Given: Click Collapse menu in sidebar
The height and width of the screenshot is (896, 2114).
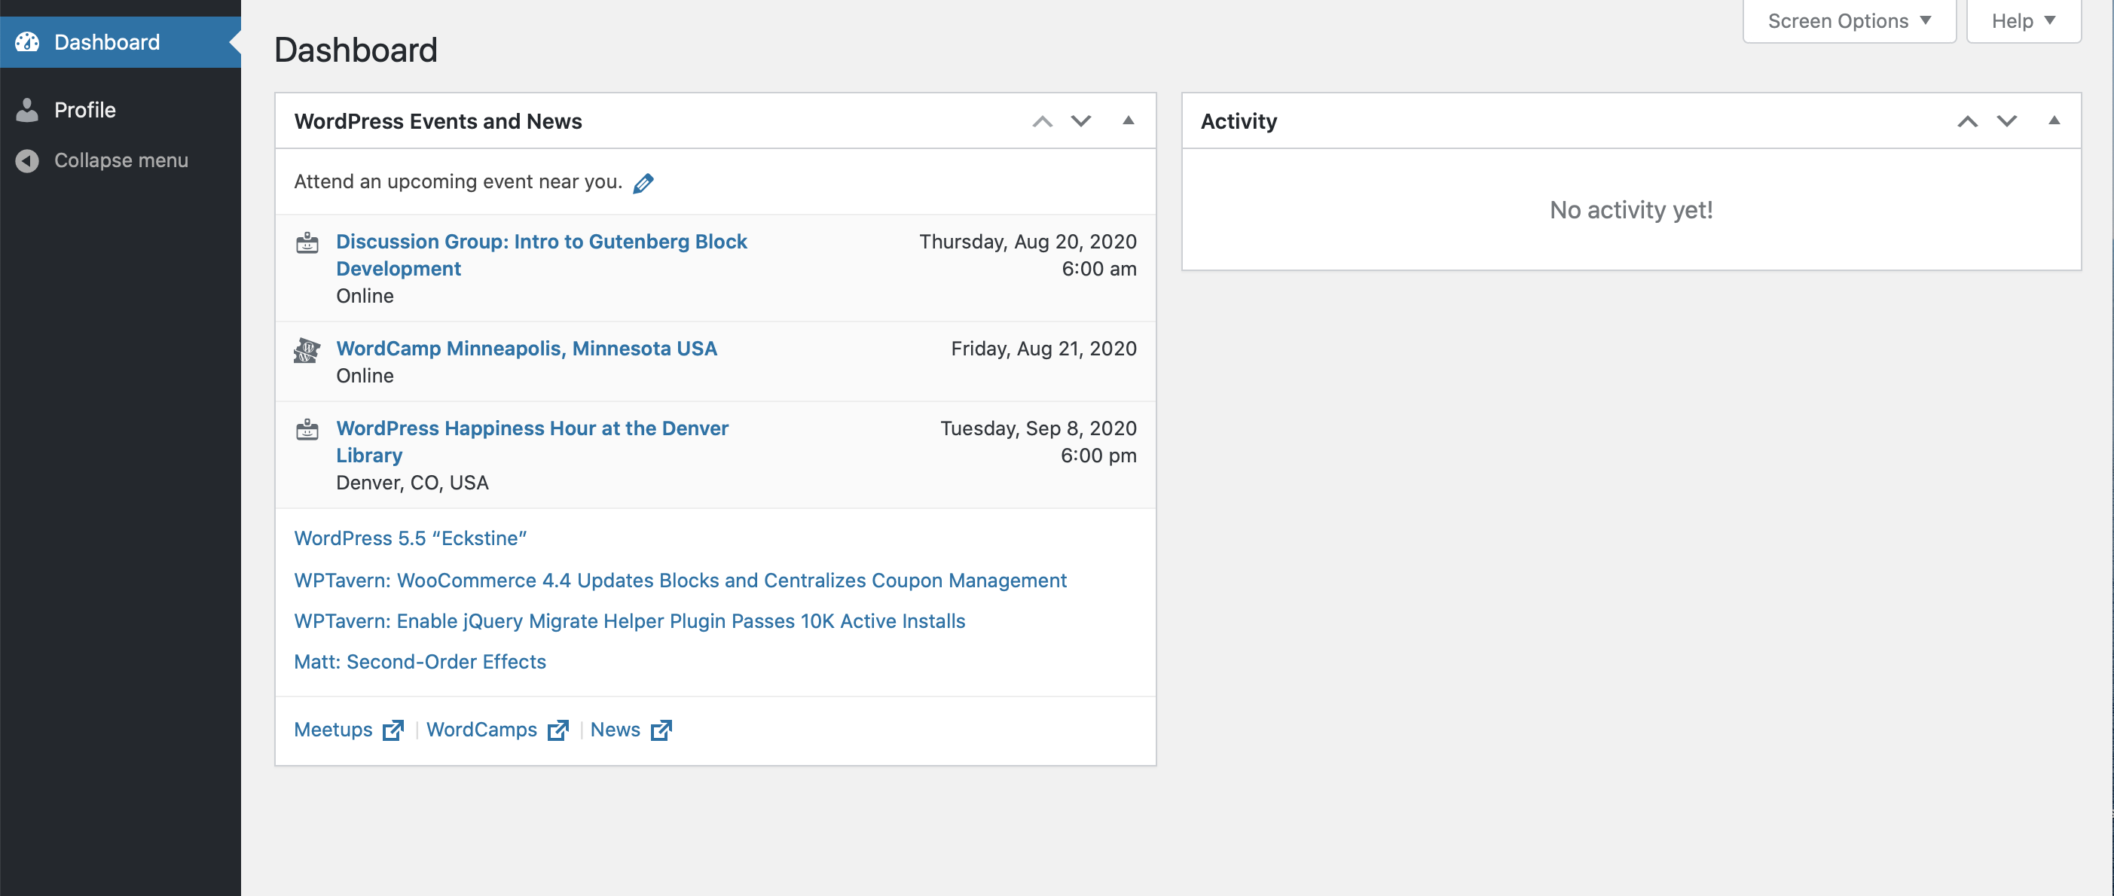Looking at the screenshot, I should pos(121,160).
